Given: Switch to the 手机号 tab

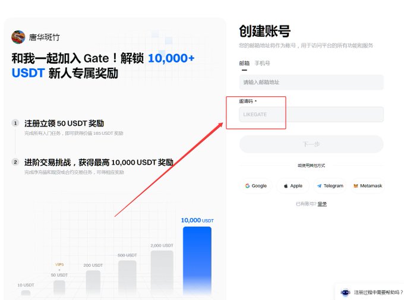Looking at the screenshot, I should (262, 63).
